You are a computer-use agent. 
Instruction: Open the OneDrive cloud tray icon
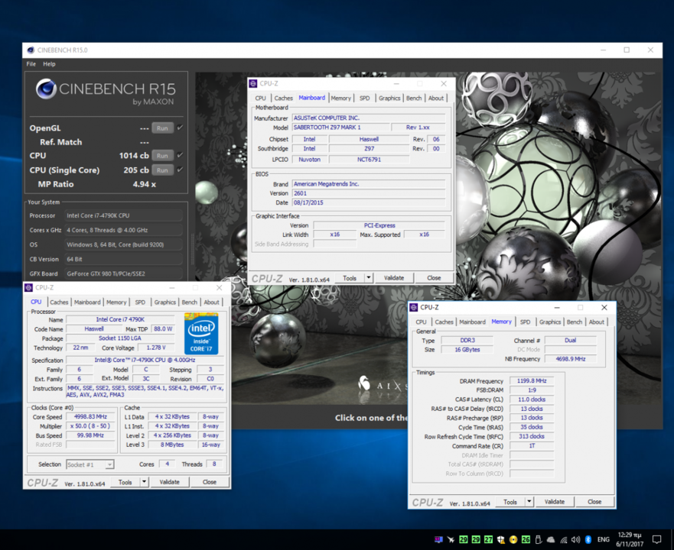[x=551, y=540]
